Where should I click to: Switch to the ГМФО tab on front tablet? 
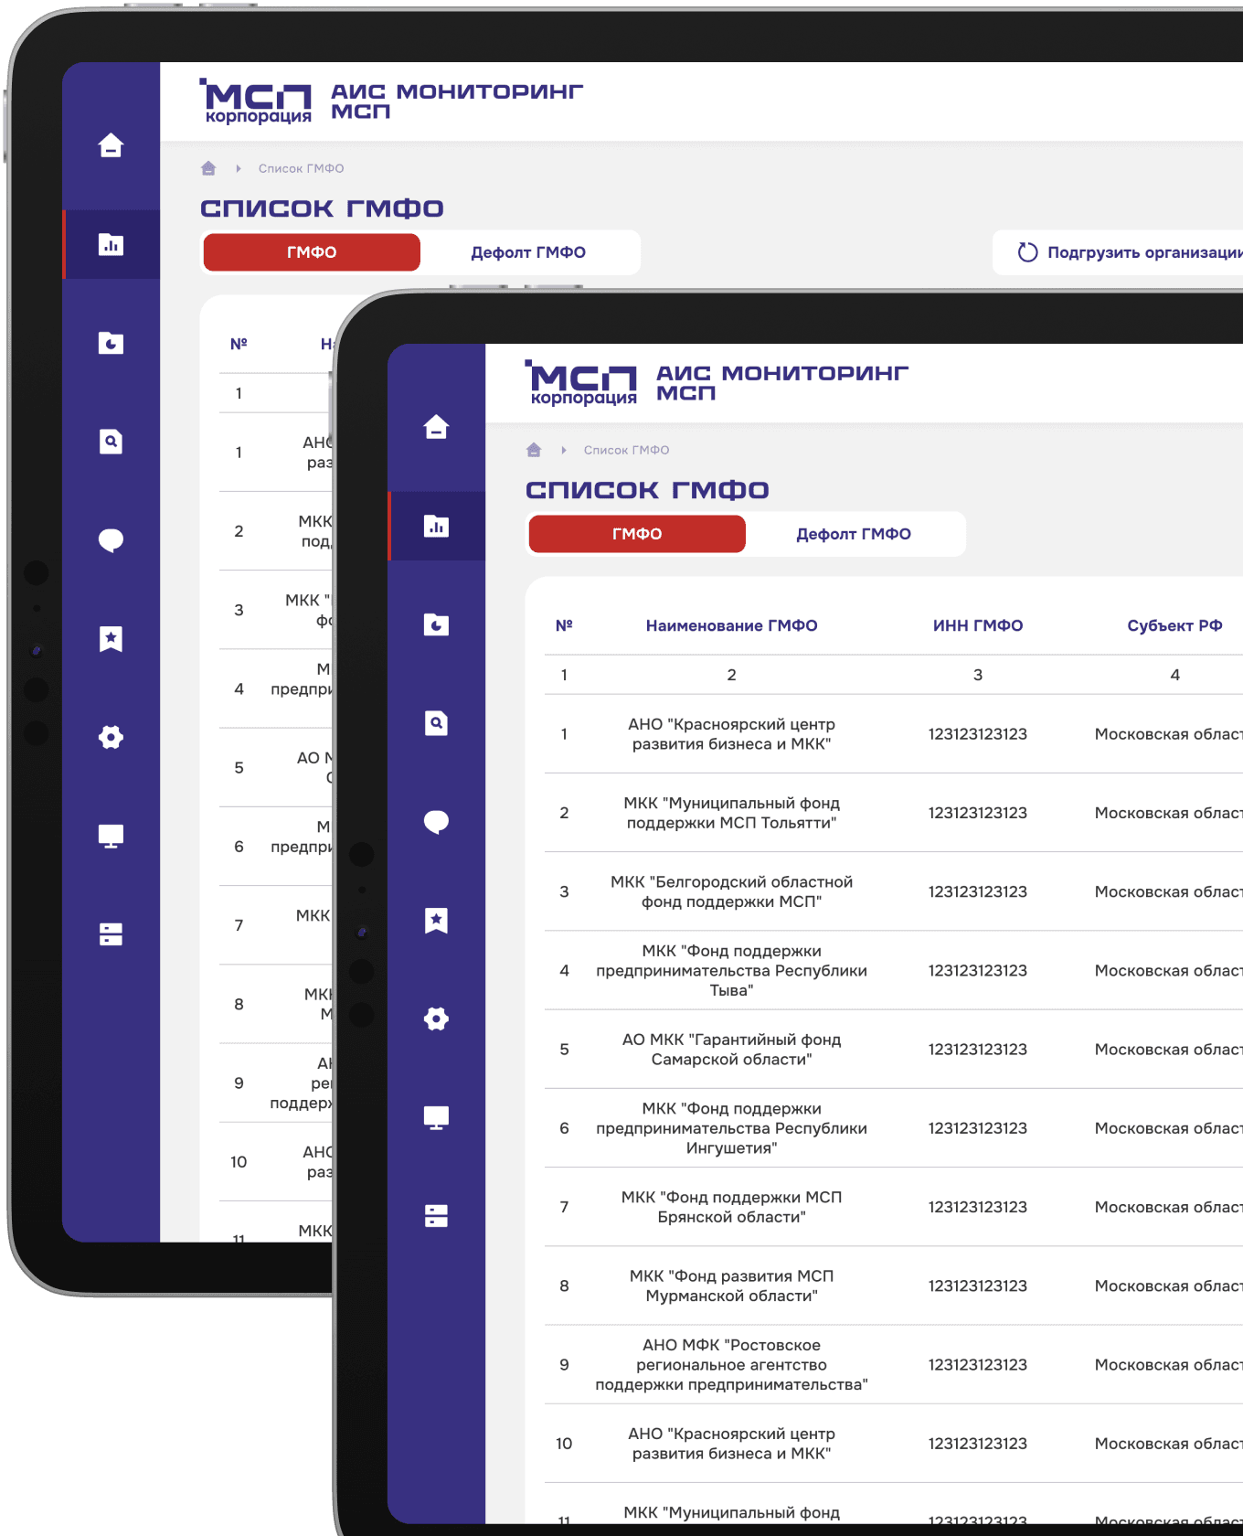click(637, 534)
